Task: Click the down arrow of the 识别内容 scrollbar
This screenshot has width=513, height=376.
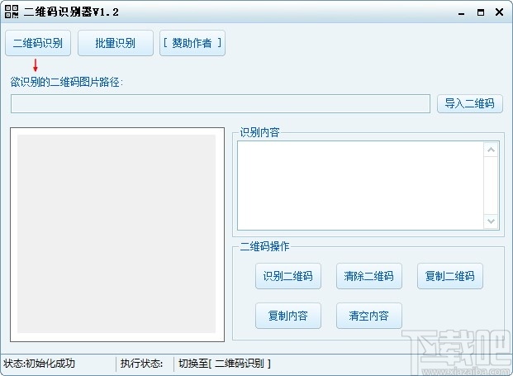Action: (x=491, y=221)
